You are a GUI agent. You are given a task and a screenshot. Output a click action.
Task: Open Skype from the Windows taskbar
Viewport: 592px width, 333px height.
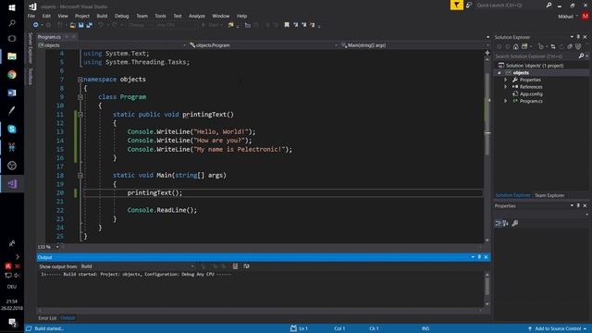click(x=12, y=129)
